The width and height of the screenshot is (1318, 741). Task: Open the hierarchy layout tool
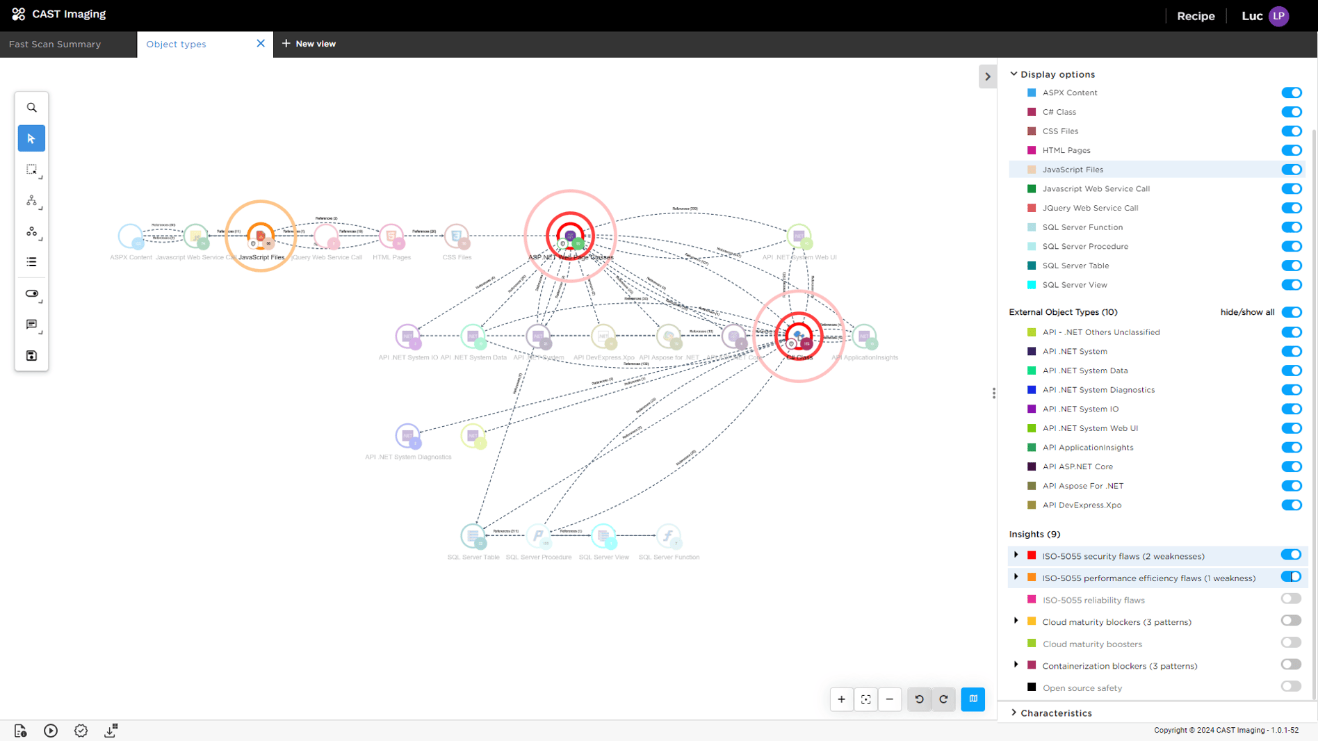coord(32,201)
